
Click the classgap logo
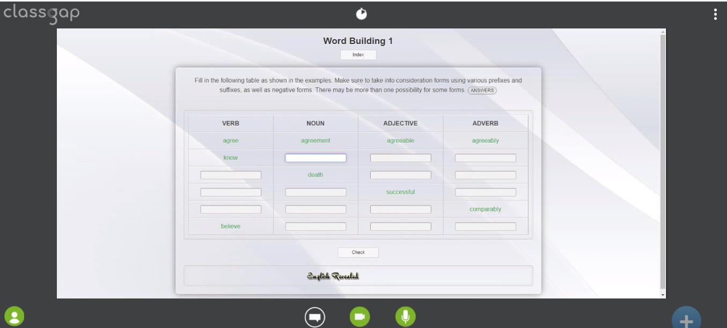(x=42, y=13)
